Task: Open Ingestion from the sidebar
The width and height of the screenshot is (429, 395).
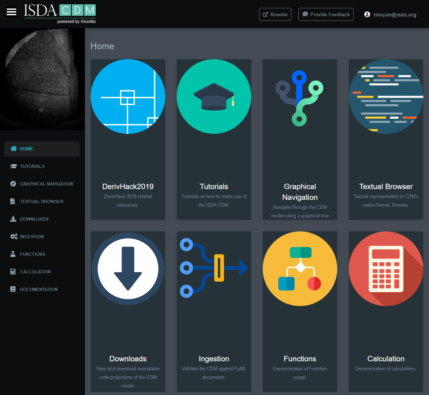Action: pyautogui.click(x=42, y=236)
